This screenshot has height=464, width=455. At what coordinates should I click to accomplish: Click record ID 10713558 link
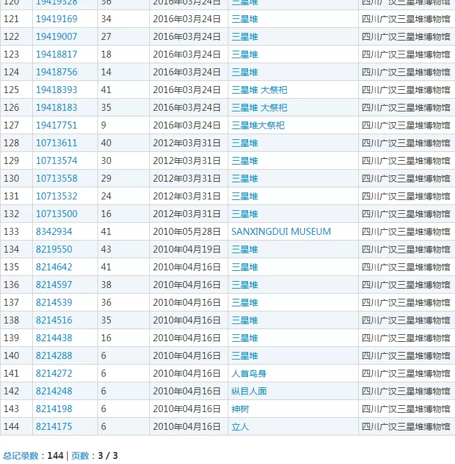click(x=56, y=179)
